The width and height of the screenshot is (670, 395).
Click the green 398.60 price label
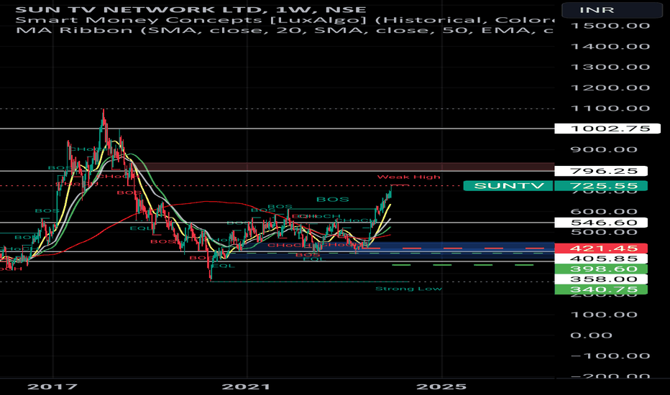pyautogui.click(x=601, y=269)
